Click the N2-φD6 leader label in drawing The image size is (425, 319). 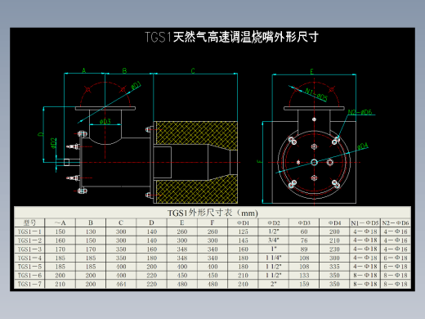[360, 112]
